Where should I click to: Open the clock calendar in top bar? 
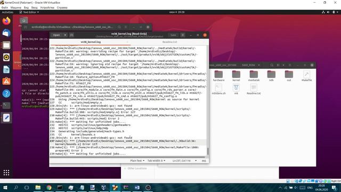[x=177, y=12]
